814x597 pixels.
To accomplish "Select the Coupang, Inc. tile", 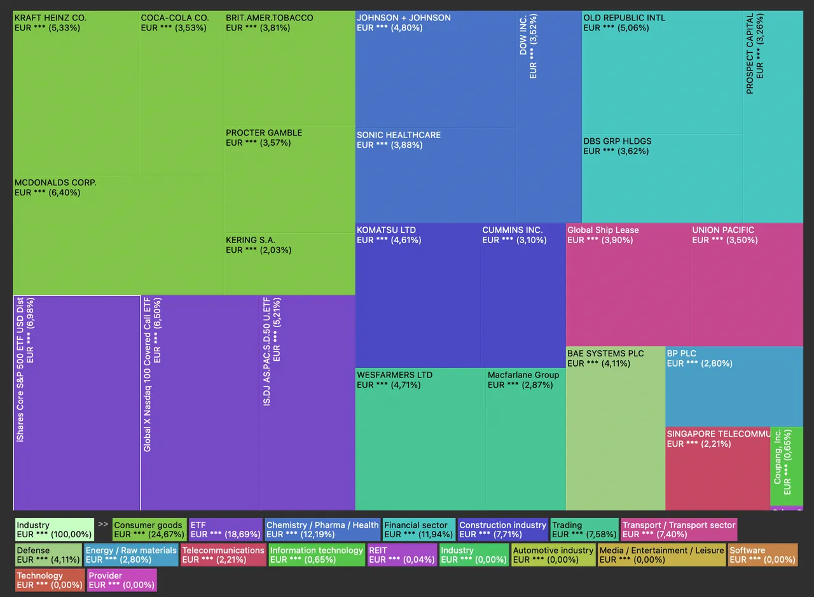I will pyautogui.click(x=787, y=466).
